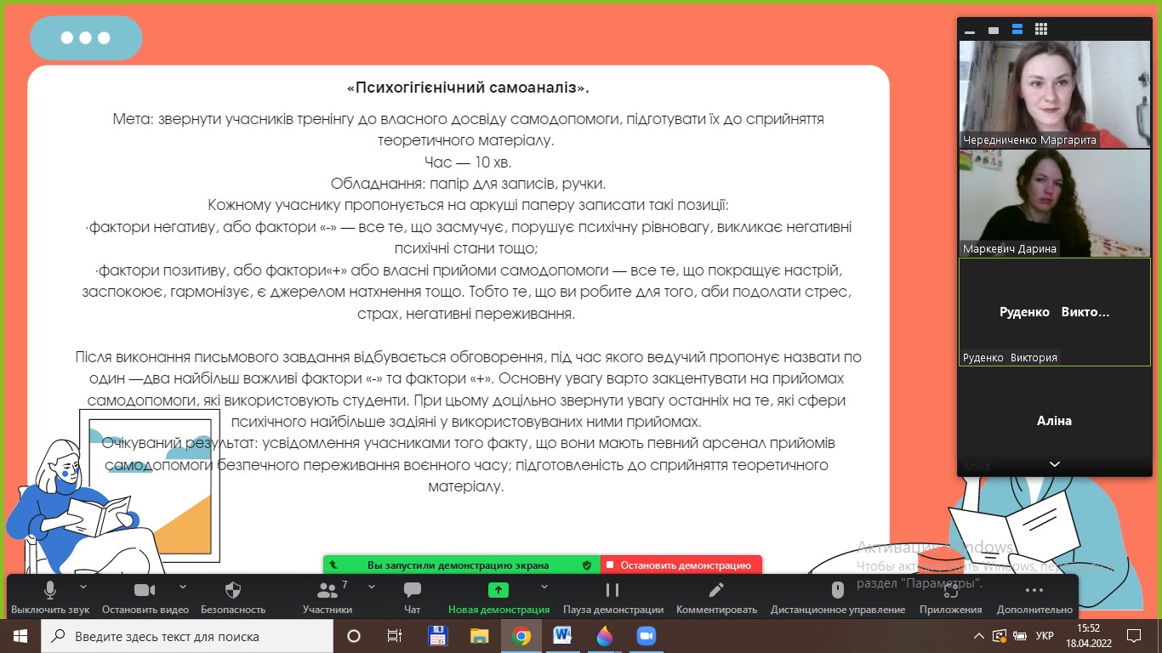This screenshot has width=1162, height=653.
Task: Change УКР input language
Action: [x=1045, y=636]
